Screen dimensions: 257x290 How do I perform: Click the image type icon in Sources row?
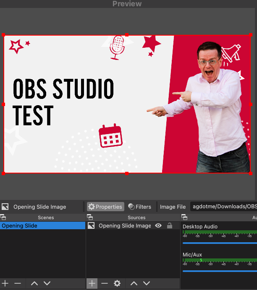pyautogui.click(x=91, y=225)
